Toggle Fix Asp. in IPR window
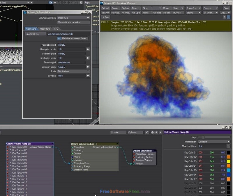The width and height of the screenshot is (233, 196). pyautogui.click(x=105, y=17)
